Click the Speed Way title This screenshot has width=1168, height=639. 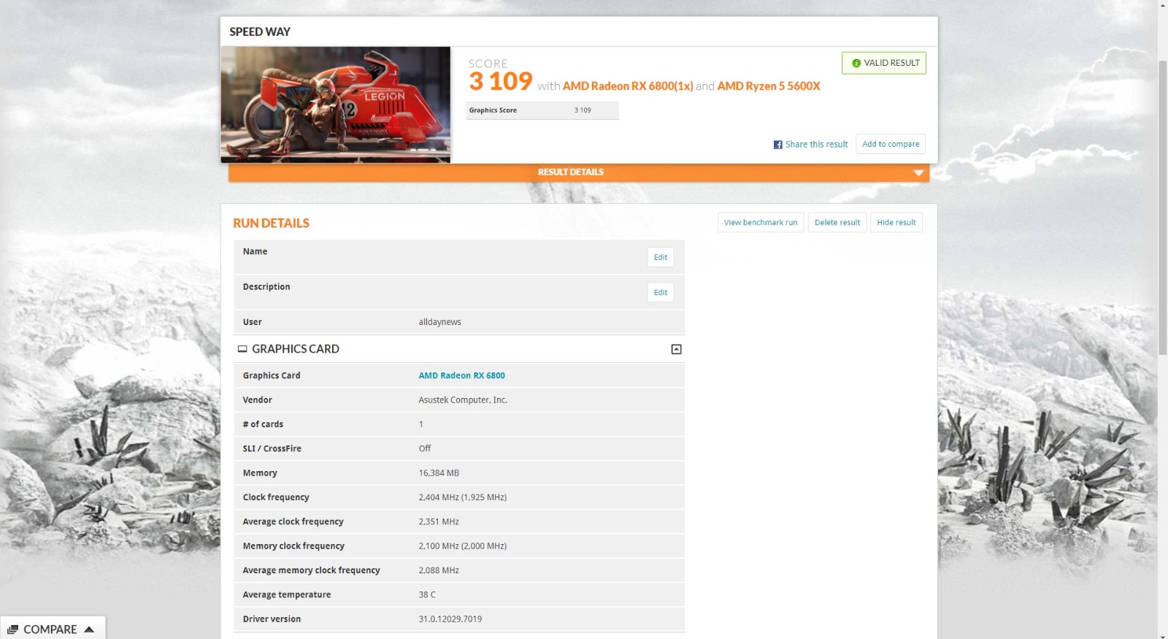pos(260,32)
